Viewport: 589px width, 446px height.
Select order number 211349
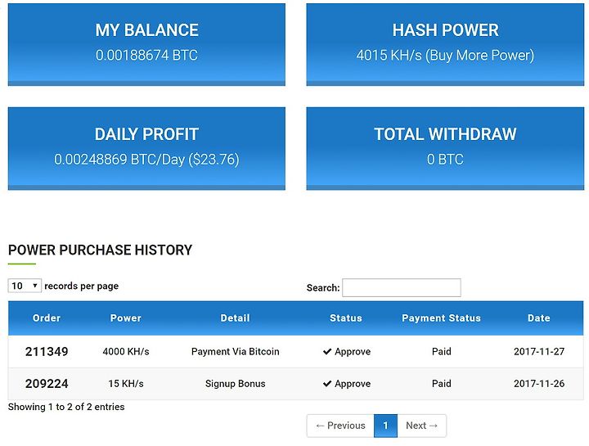[47, 352]
